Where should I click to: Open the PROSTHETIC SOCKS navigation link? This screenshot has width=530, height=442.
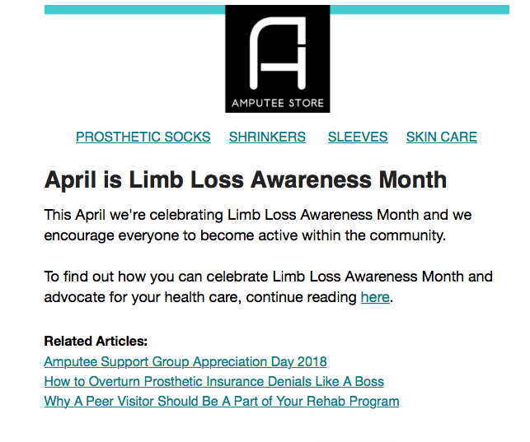143,137
